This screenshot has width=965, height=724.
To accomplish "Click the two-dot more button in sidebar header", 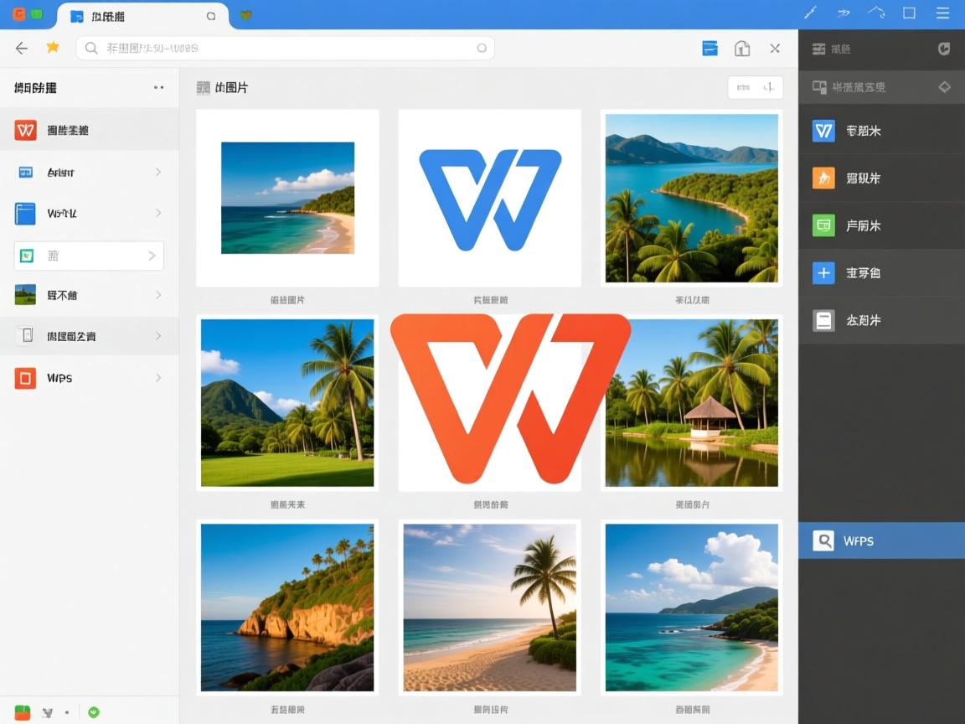I will (x=158, y=87).
